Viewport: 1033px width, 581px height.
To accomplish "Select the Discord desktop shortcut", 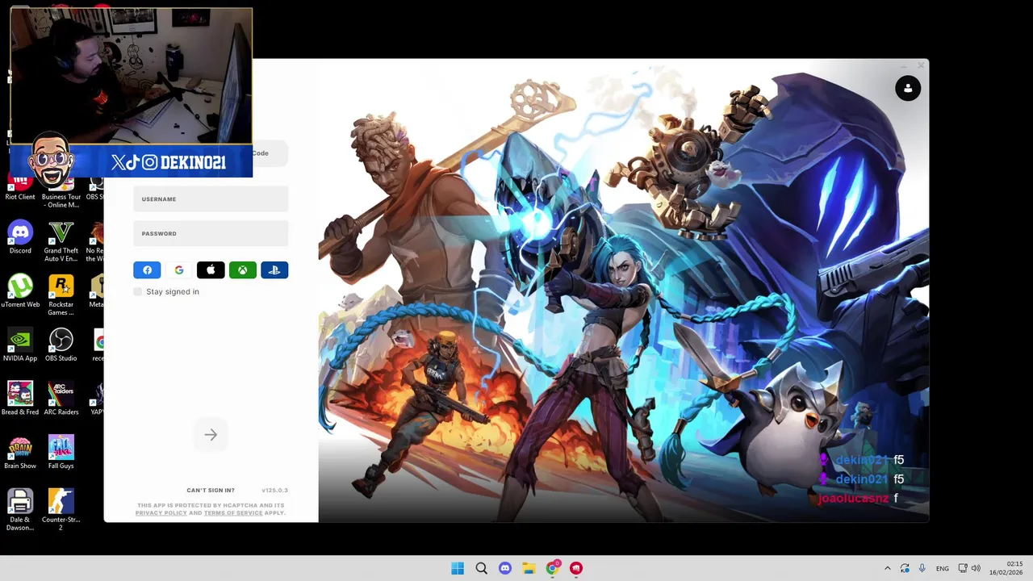I will click(x=20, y=238).
